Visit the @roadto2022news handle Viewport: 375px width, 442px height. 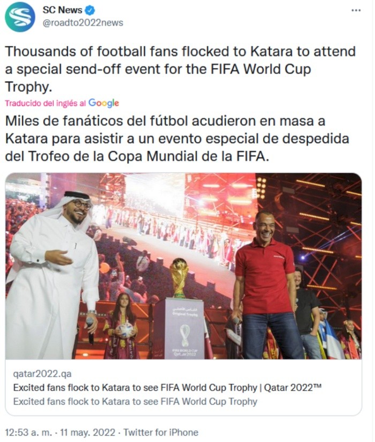point(83,23)
